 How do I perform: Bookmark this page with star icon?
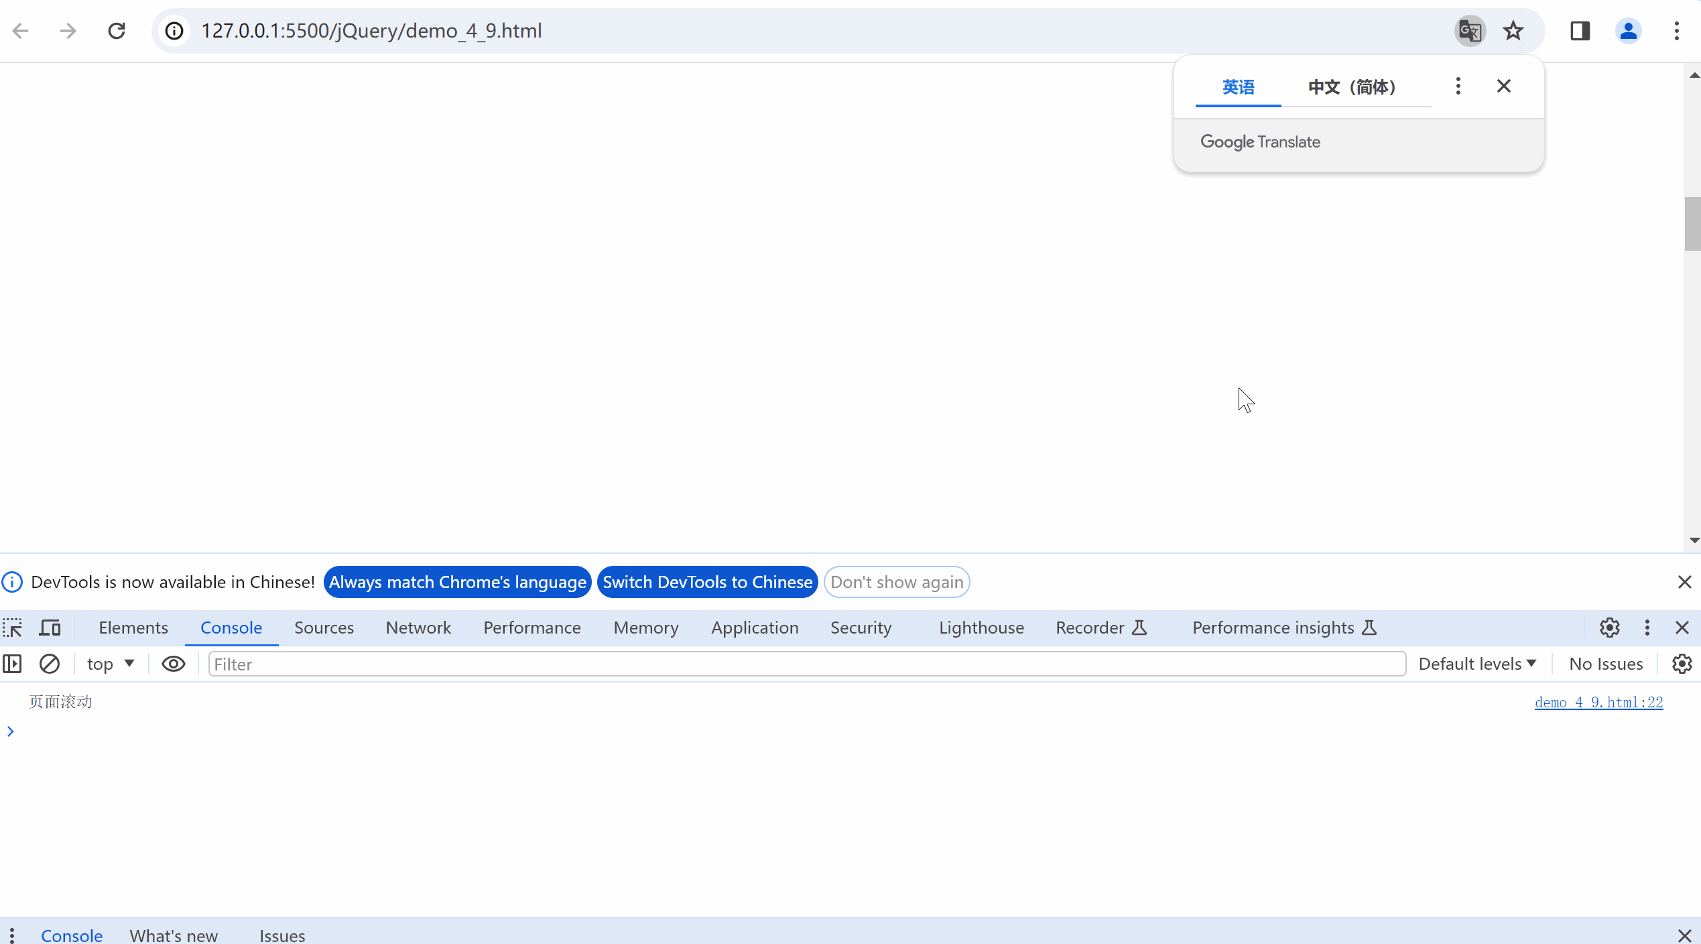pyautogui.click(x=1513, y=31)
